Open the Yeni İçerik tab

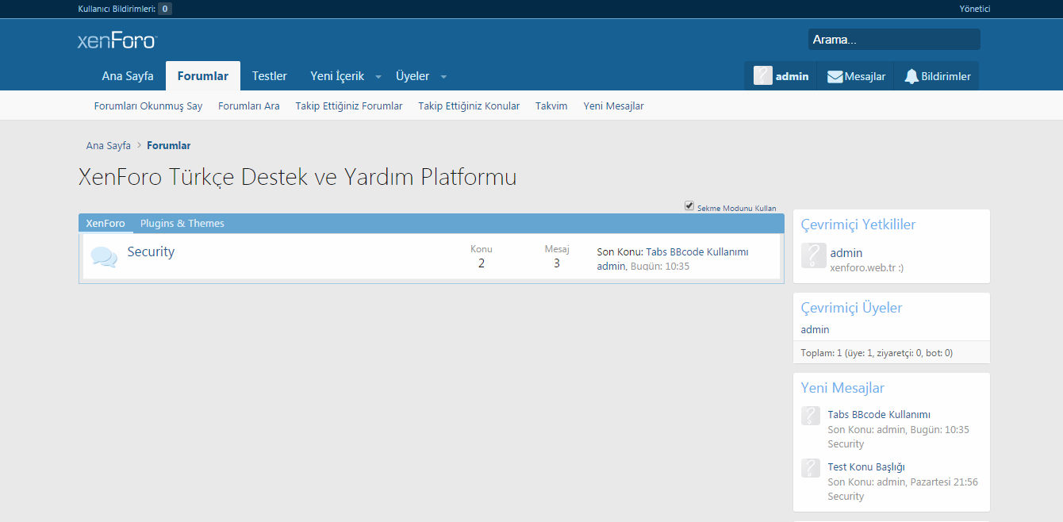click(337, 76)
